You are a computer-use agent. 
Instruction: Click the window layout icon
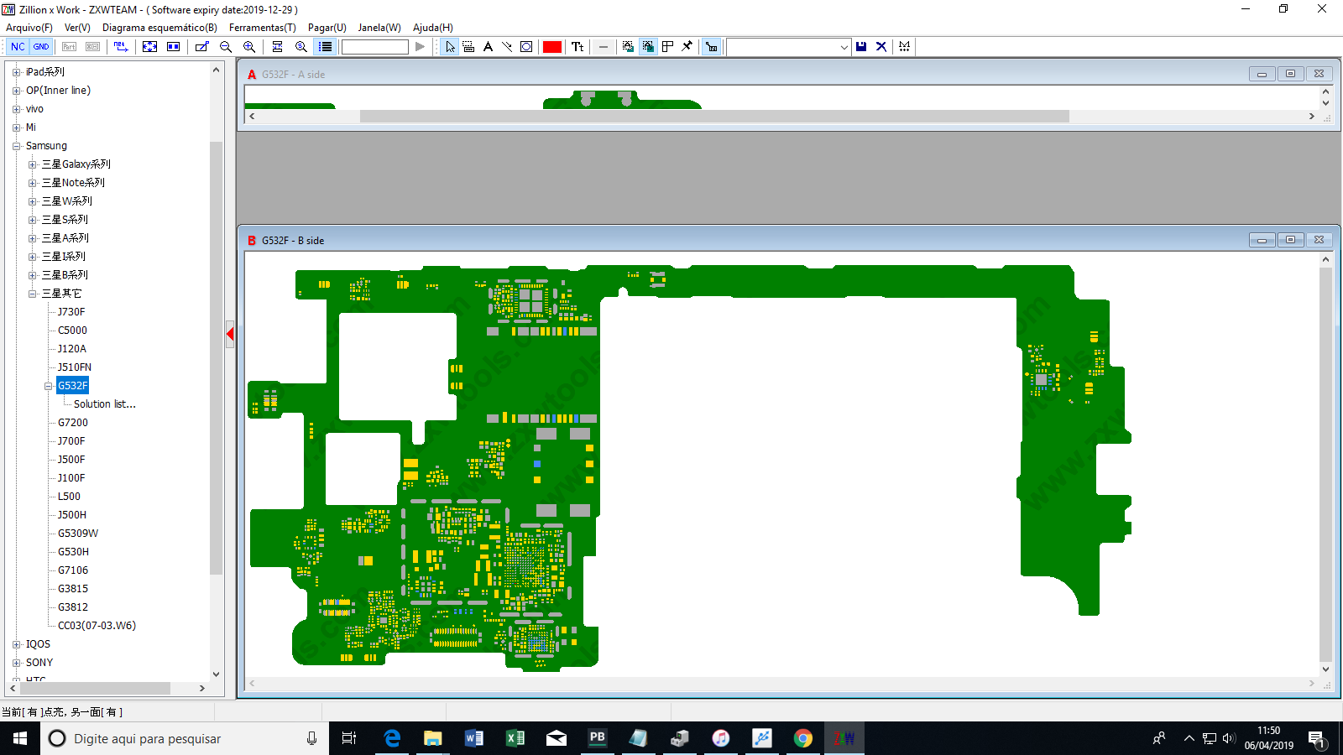(667, 47)
